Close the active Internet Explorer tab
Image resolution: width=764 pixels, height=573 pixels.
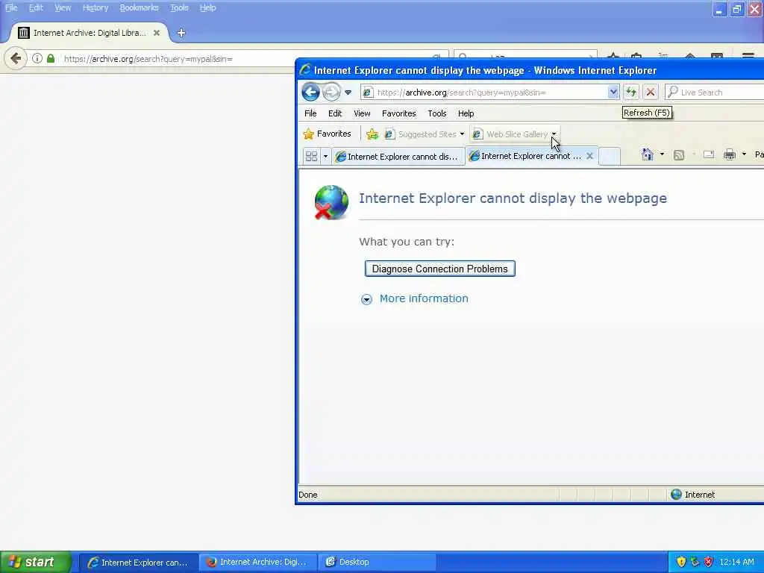point(589,156)
